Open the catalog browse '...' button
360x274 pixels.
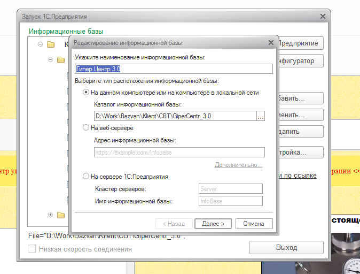pyautogui.click(x=261, y=116)
